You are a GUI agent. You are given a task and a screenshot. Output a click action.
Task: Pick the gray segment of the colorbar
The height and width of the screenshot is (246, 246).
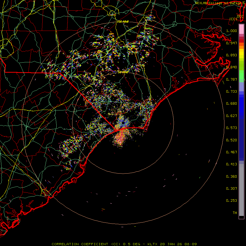pyautogui.click(x=241, y=190)
